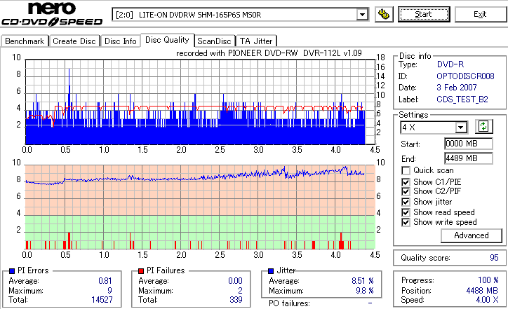Enable the Quick scan checkbox

tap(406, 170)
